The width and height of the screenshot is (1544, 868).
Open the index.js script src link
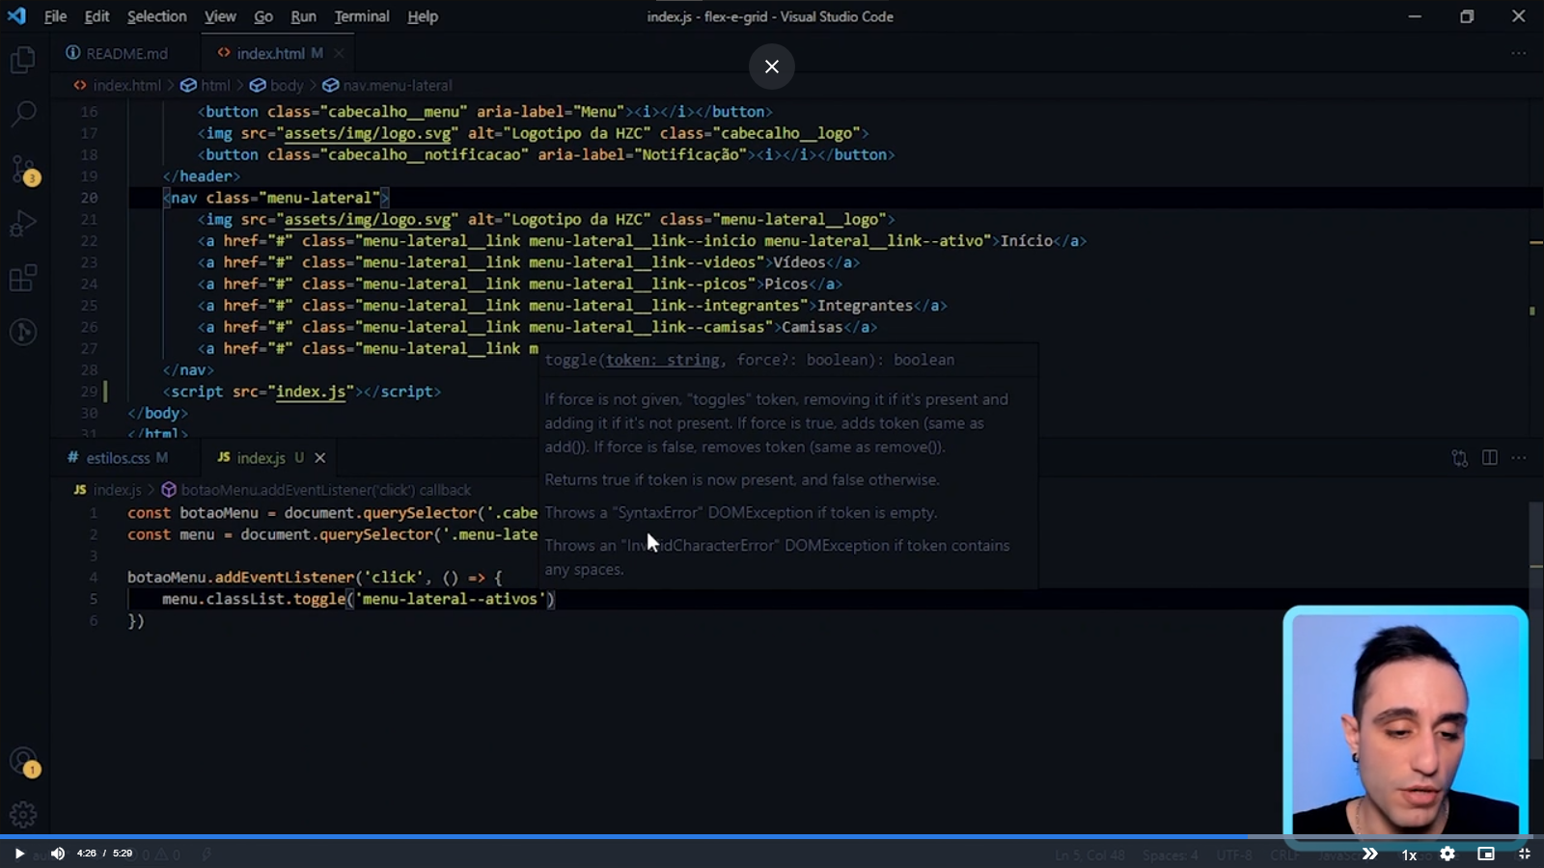point(311,392)
